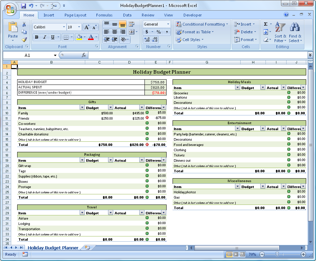Select the Data ribbon tab
Screen dimensions: 316x261
[x=127, y=15]
